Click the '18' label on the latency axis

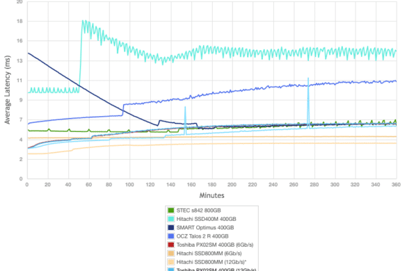pyautogui.click(x=19, y=22)
